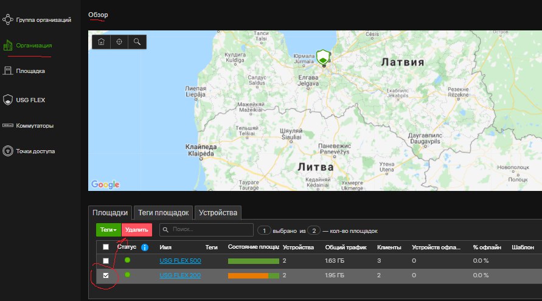Open the USG FLEX 200 site link

180,275
